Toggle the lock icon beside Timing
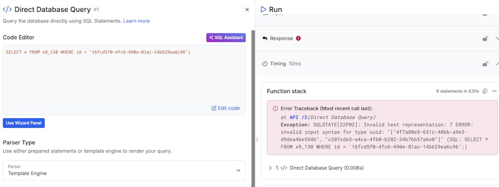Image resolution: width=499 pixels, height=187 pixels. pos(485,64)
